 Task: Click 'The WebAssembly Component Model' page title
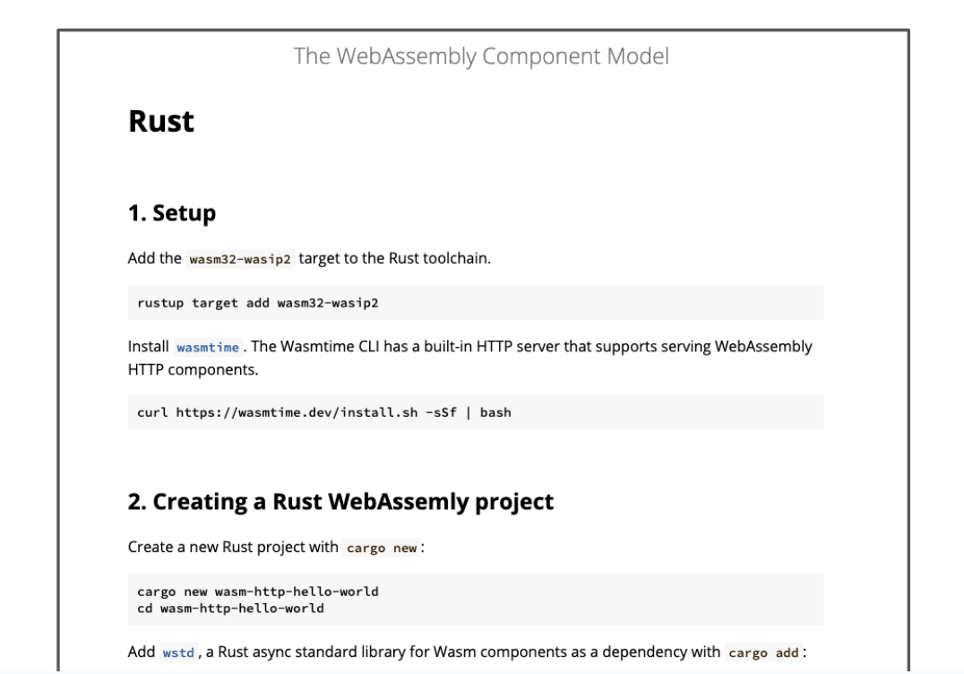click(x=481, y=56)
